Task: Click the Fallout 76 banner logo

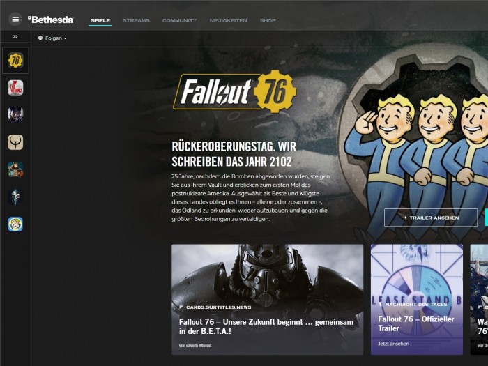Action: pyautogui.click(x=235, y=92)
